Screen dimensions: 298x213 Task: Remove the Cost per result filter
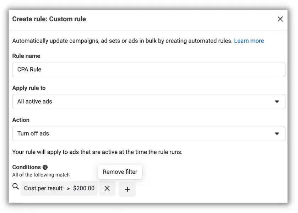coord(107,189)
